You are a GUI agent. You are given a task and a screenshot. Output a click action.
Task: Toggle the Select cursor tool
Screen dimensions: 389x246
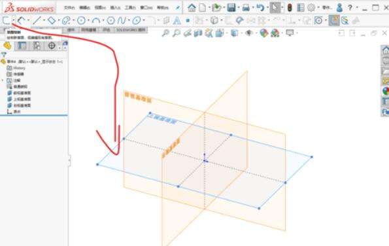pyautogui.click(x=275, y=8)
